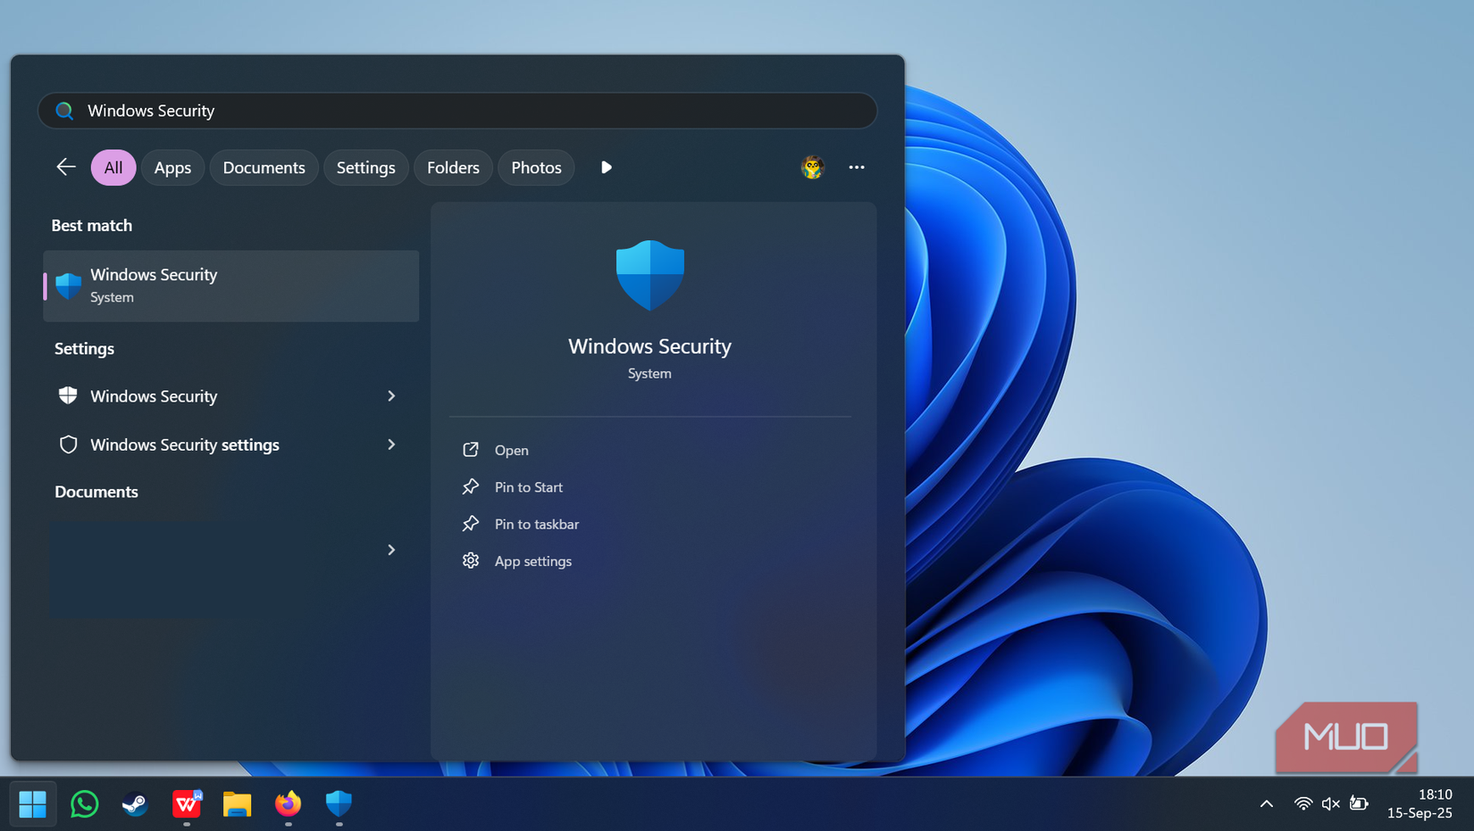Launch Steam from the taskbar
Viewport: 1474px width, 831px height.
pos(135,803)
